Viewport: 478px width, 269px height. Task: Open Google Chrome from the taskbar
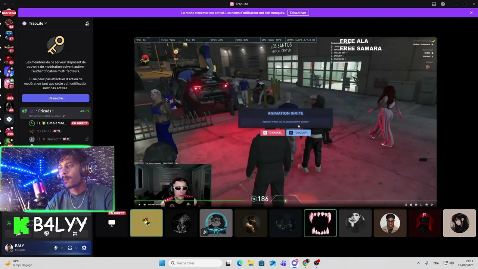[305, 263]
